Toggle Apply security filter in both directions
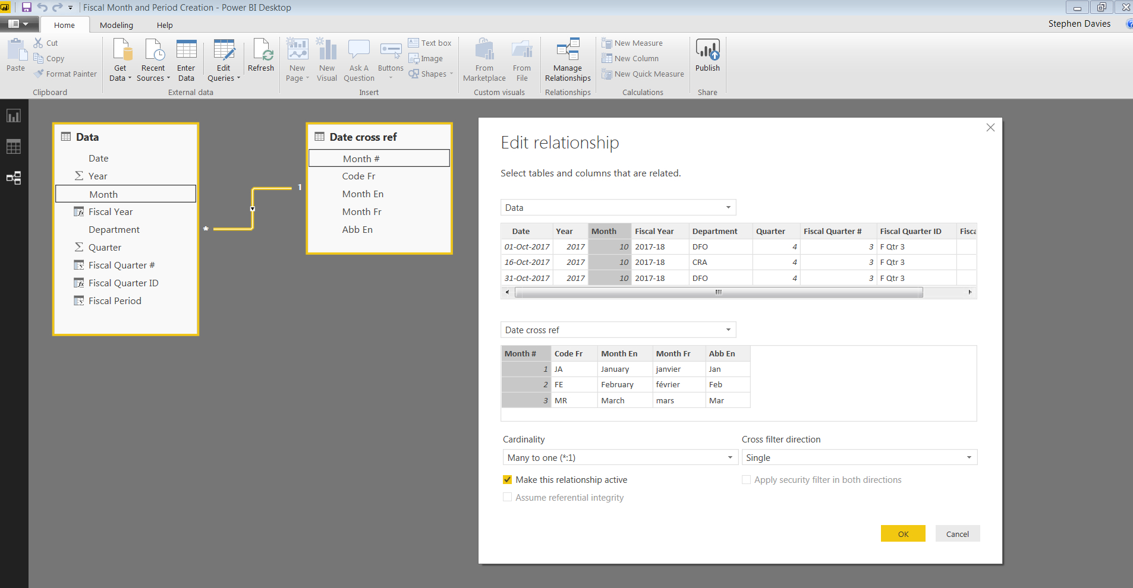 tap(746, 479)
